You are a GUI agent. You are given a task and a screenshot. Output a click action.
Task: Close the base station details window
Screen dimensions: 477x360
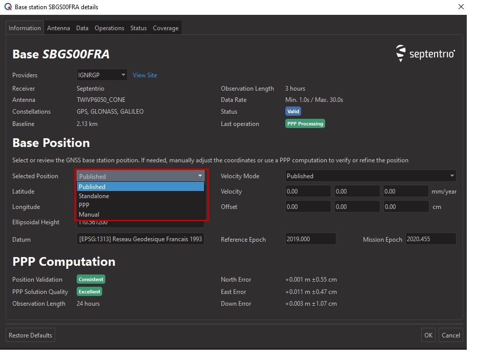click(461, 7)
